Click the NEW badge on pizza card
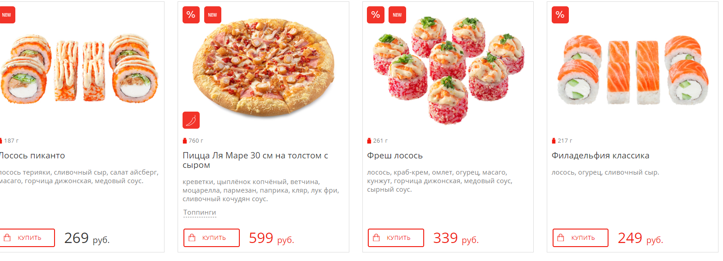 click(212, 15)
